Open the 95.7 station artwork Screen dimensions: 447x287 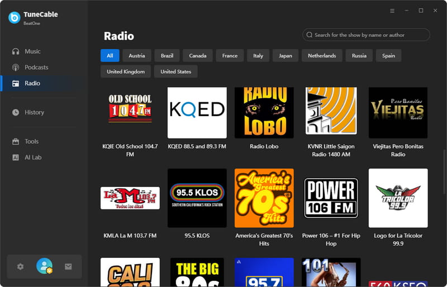tap(264, 272)
